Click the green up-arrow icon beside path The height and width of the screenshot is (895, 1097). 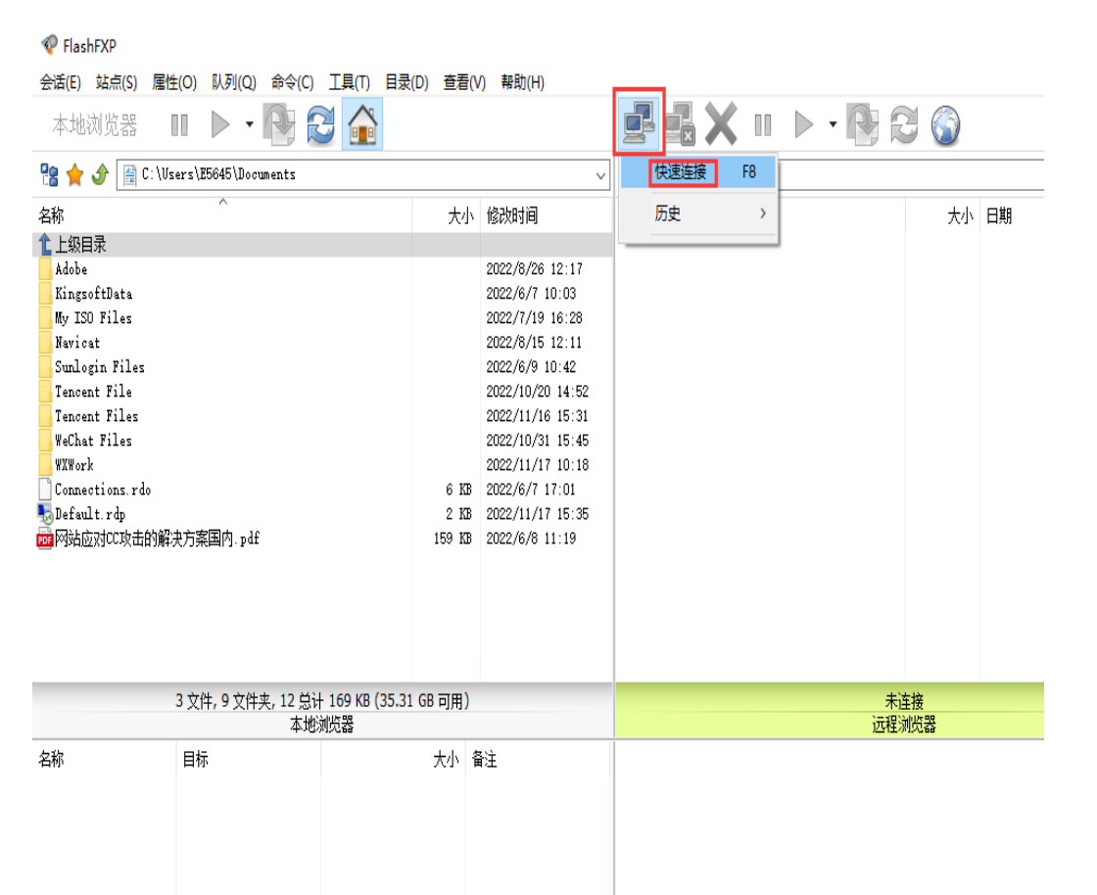tap(100, 175)
